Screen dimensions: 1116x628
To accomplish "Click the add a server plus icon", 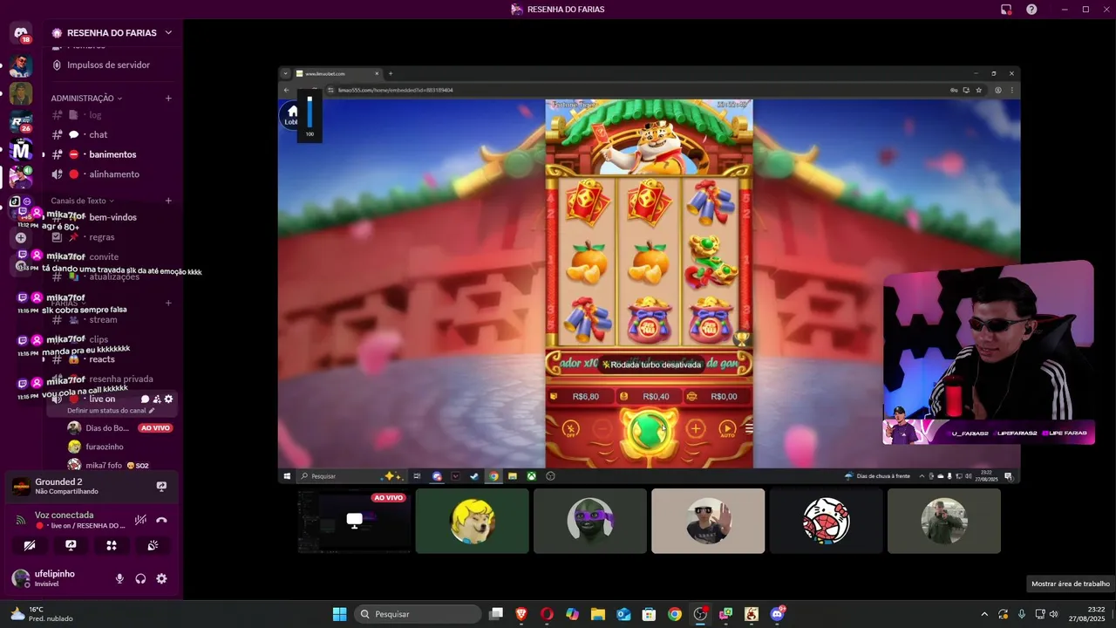I will pyautogui.click(x=21, y=237).
